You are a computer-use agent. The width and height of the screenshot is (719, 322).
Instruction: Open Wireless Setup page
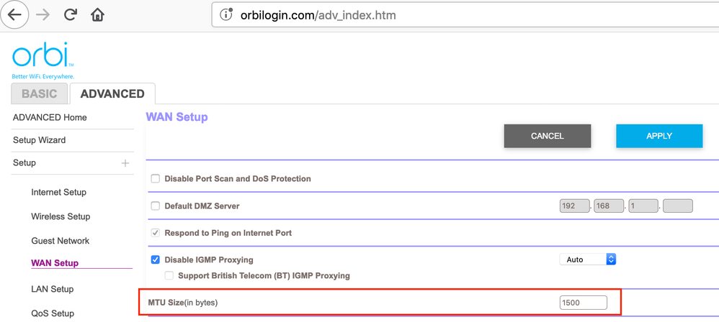click(61, 216)
